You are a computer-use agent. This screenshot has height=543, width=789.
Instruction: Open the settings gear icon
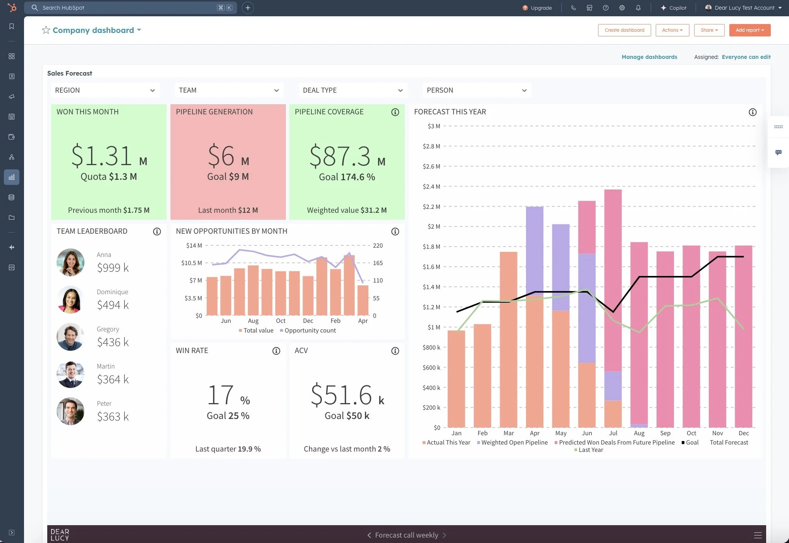pos(622,8)
